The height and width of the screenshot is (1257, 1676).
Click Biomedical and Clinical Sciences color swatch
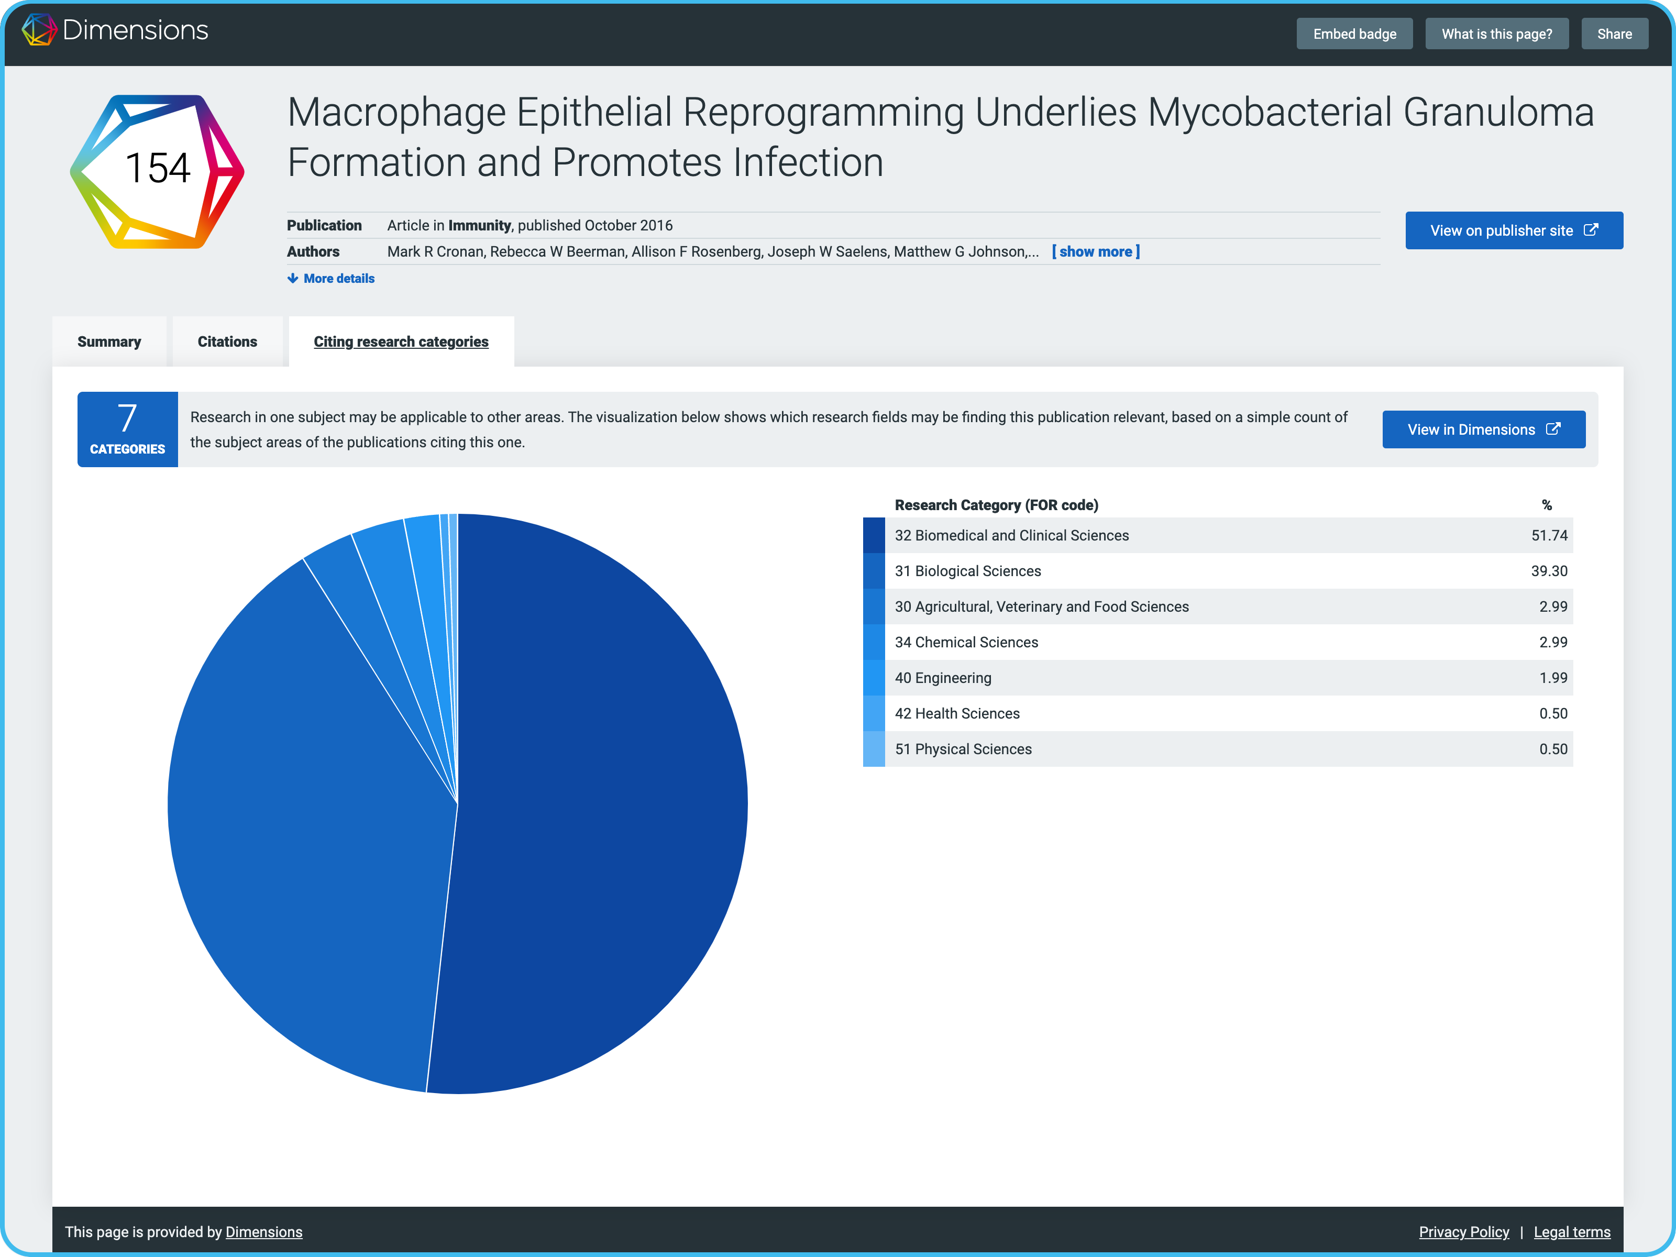(874, 536)
